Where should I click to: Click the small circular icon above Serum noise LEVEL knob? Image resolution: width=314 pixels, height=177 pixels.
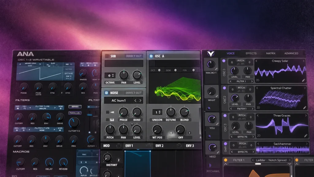132,124
